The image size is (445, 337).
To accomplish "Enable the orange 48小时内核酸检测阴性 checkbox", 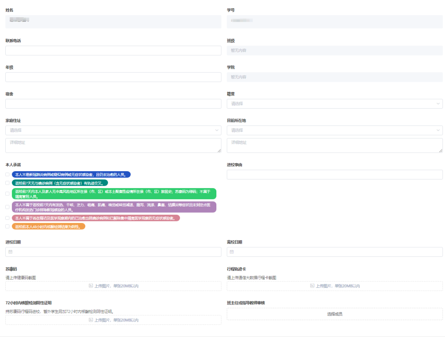I will coord(7,226).
